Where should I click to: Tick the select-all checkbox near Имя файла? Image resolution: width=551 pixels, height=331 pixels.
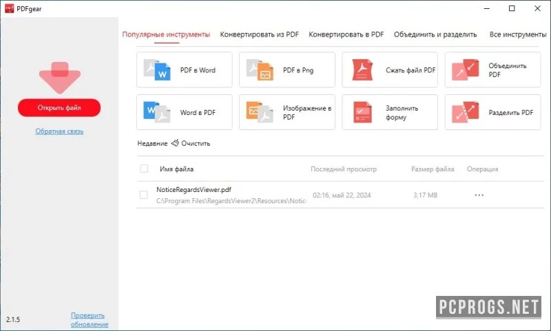point(144,169)
